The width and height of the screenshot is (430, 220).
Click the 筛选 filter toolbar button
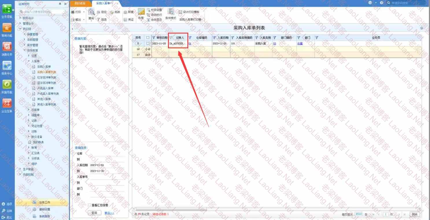(101, 20)
